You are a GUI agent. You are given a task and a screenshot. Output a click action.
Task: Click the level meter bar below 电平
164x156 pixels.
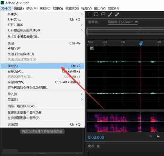coord(126,154)
